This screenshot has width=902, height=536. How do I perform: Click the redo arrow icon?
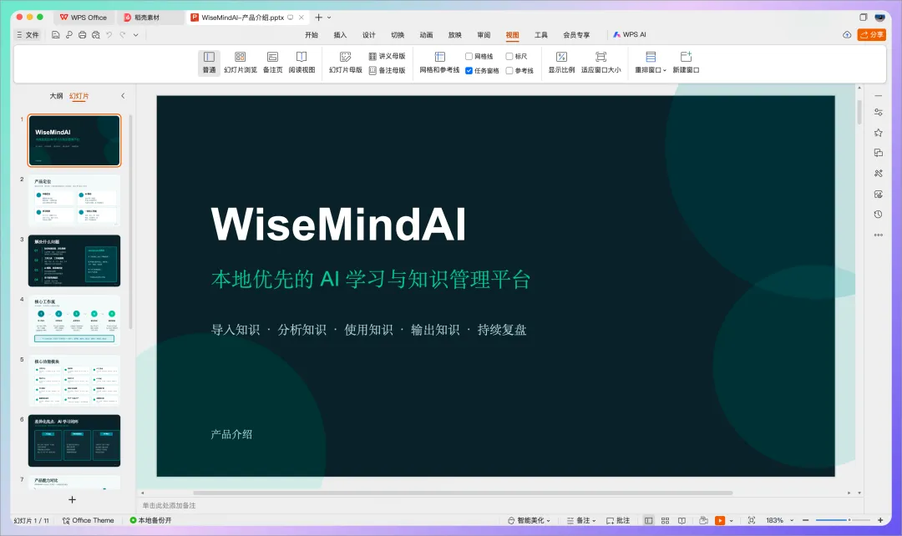point(123,35)
